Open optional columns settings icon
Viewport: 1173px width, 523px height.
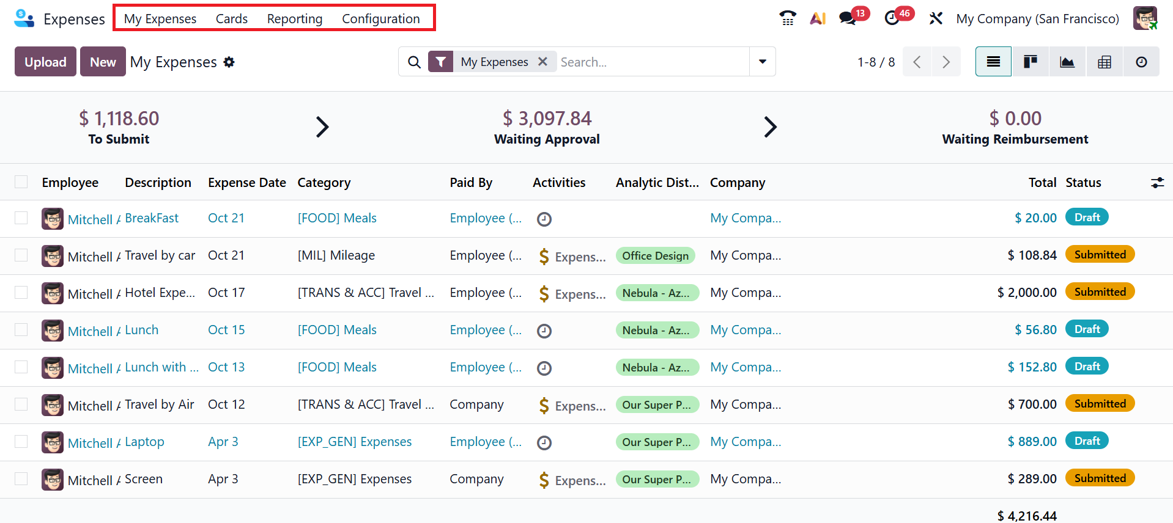[x=1157, y=183]
